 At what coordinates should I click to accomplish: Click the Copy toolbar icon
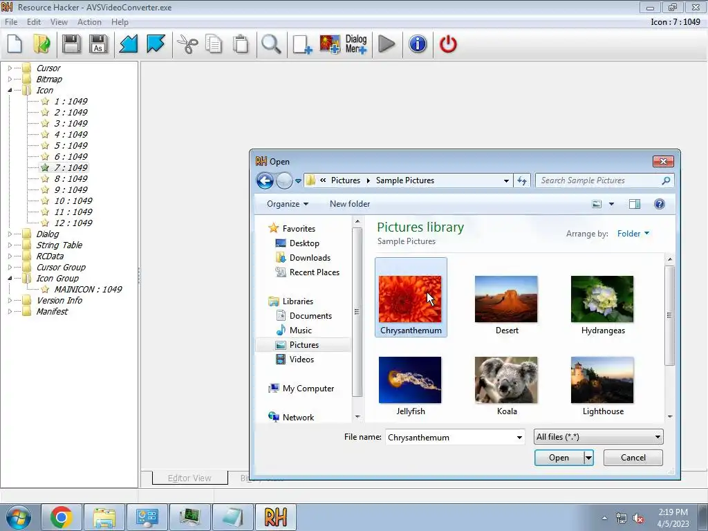click(214, 44)
